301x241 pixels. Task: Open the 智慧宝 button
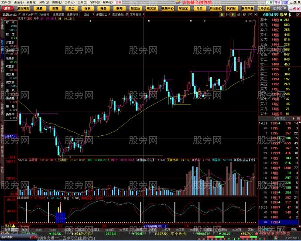[184, 8]
